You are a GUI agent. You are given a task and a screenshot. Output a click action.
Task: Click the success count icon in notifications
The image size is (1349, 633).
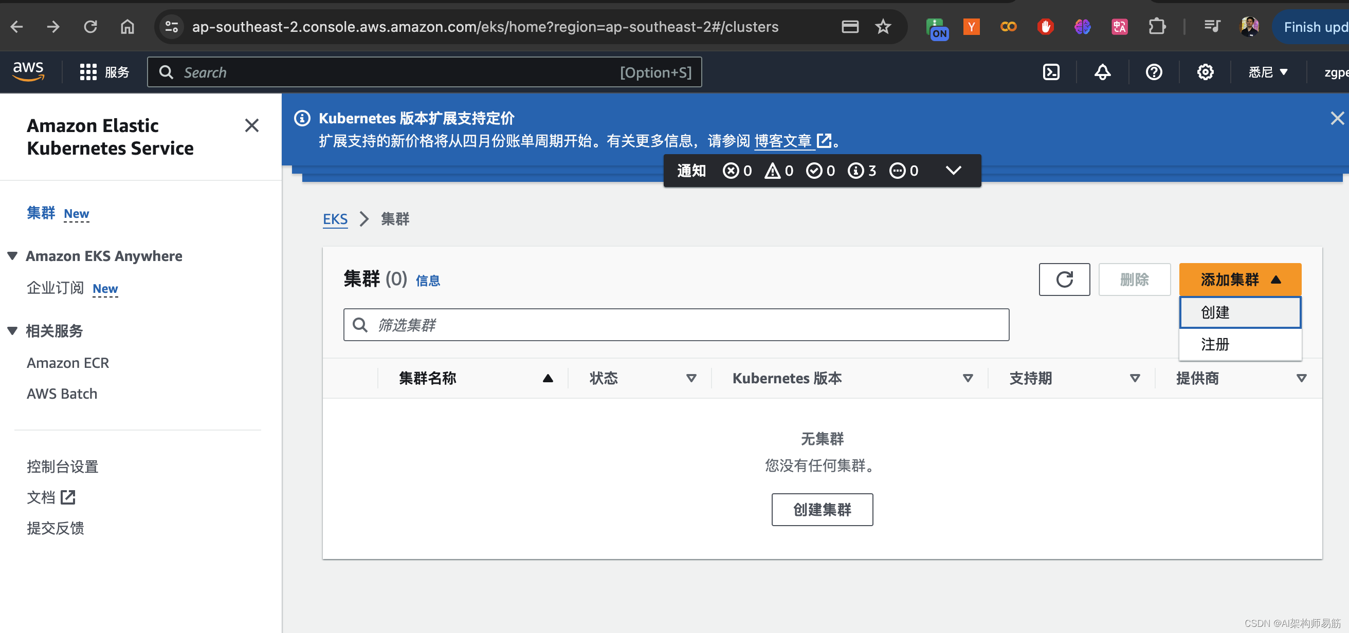[x=820, y=171]
